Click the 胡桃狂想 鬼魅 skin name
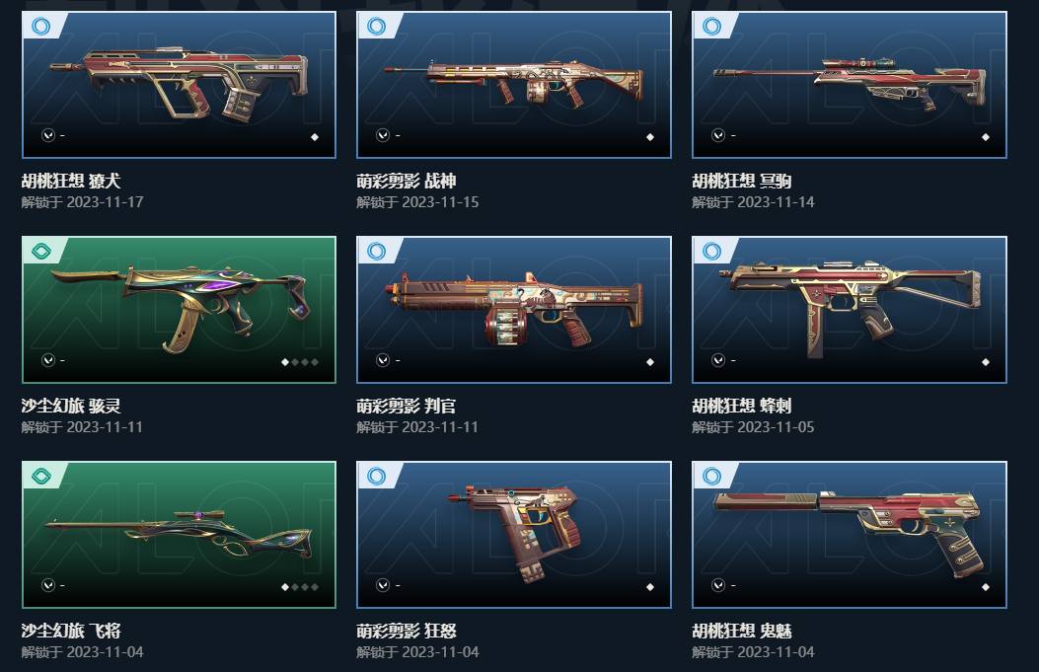This screenshot has height=672, width=1039. [741, 631]
